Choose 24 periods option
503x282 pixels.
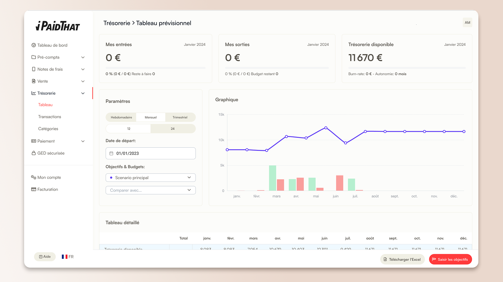point(173,129)
